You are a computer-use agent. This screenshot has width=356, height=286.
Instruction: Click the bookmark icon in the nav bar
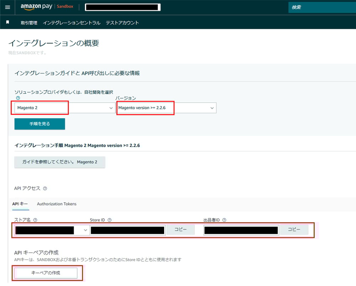(x=7, y=22)
